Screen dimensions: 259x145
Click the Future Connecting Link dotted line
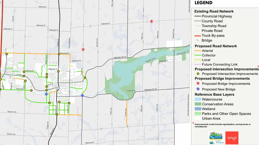pos(198,64)
